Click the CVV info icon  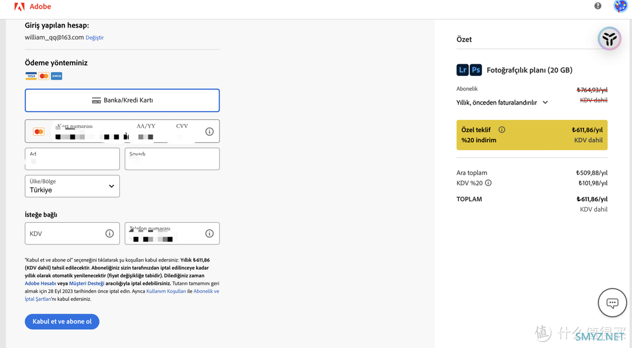[x=209, y=132]
